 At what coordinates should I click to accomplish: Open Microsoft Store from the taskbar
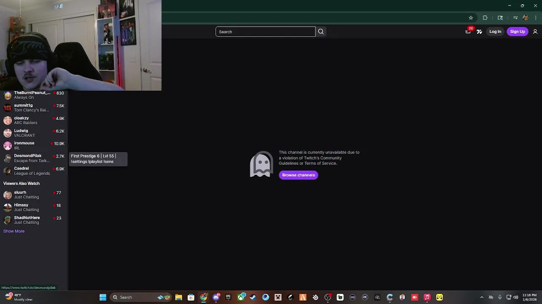click(191, 297)
